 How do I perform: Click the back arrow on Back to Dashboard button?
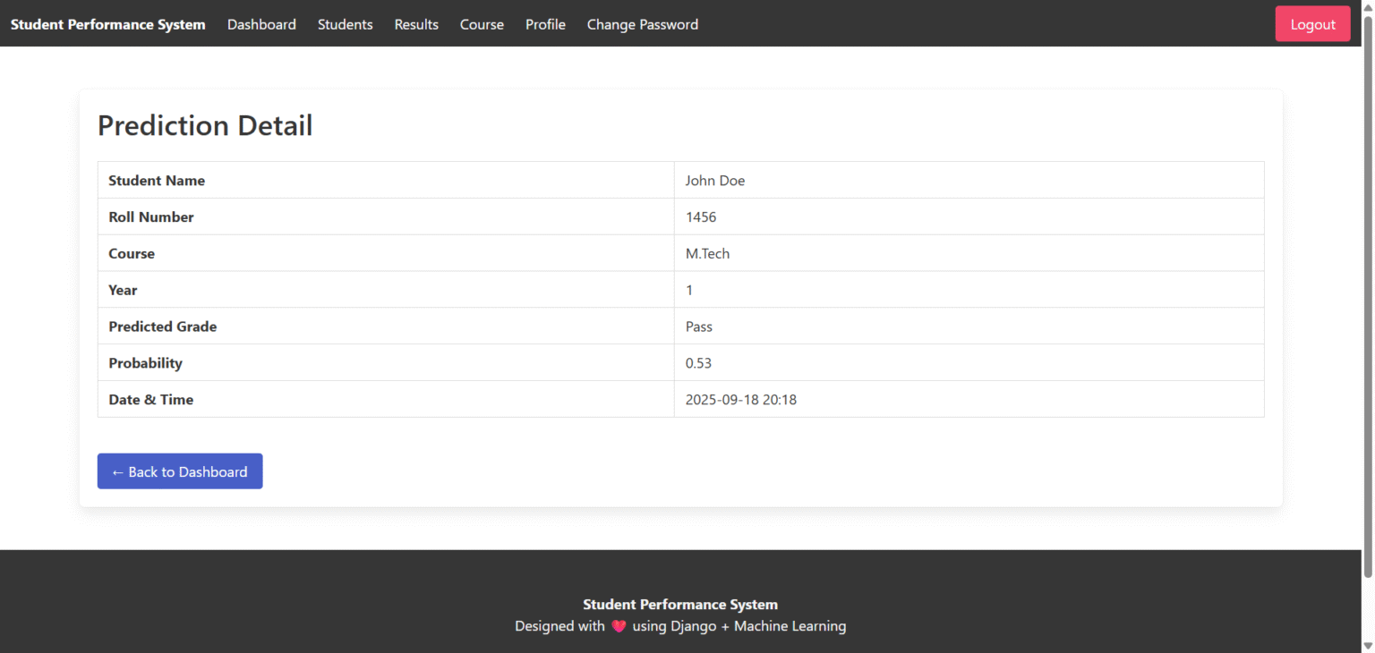point(118,471)
